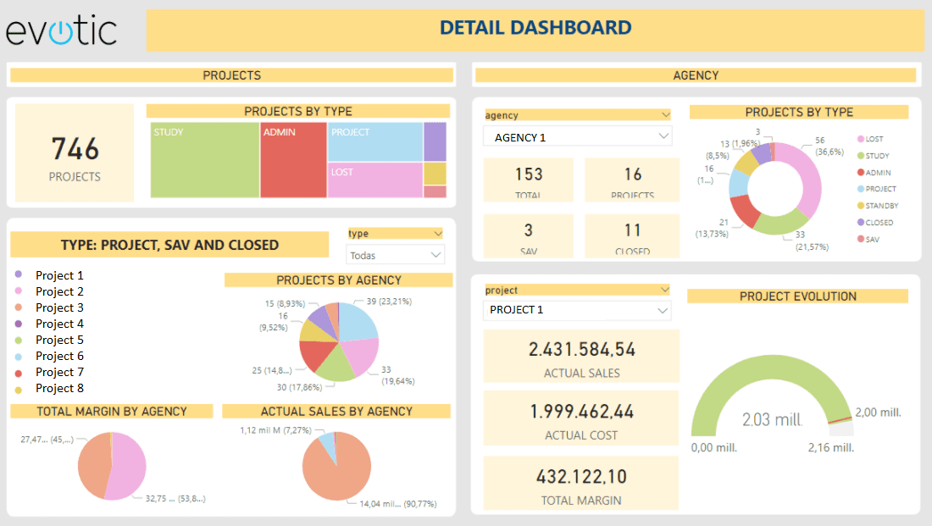Open the Todas type dropdown

[x=396, y=255]
